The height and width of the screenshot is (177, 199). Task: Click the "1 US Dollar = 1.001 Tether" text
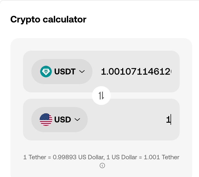143,157
